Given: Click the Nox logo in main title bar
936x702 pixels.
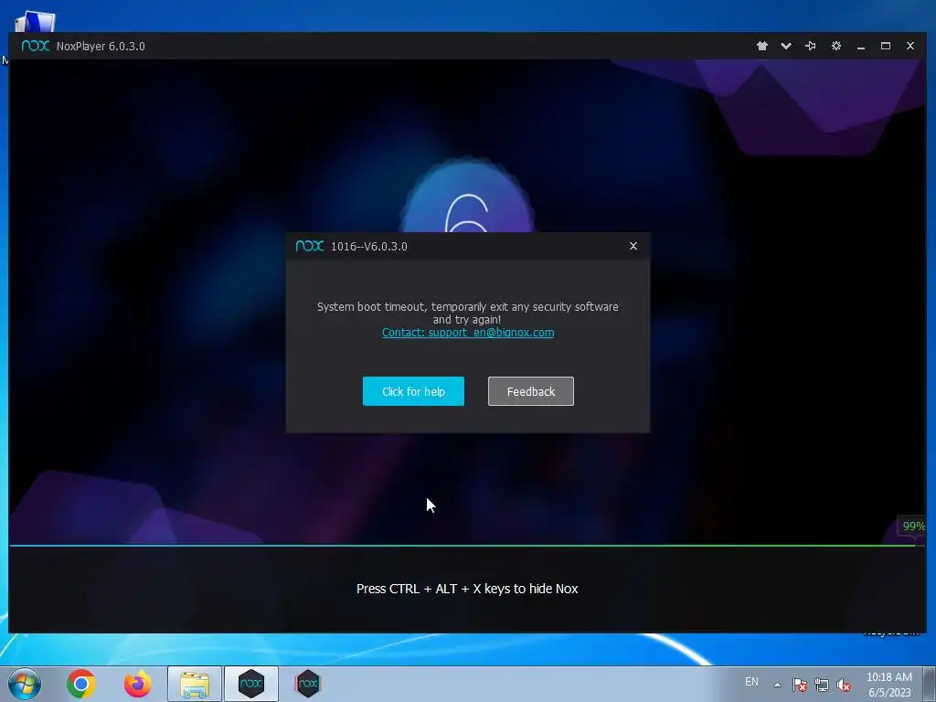Looking at the screenshot, I should [36, 46].
